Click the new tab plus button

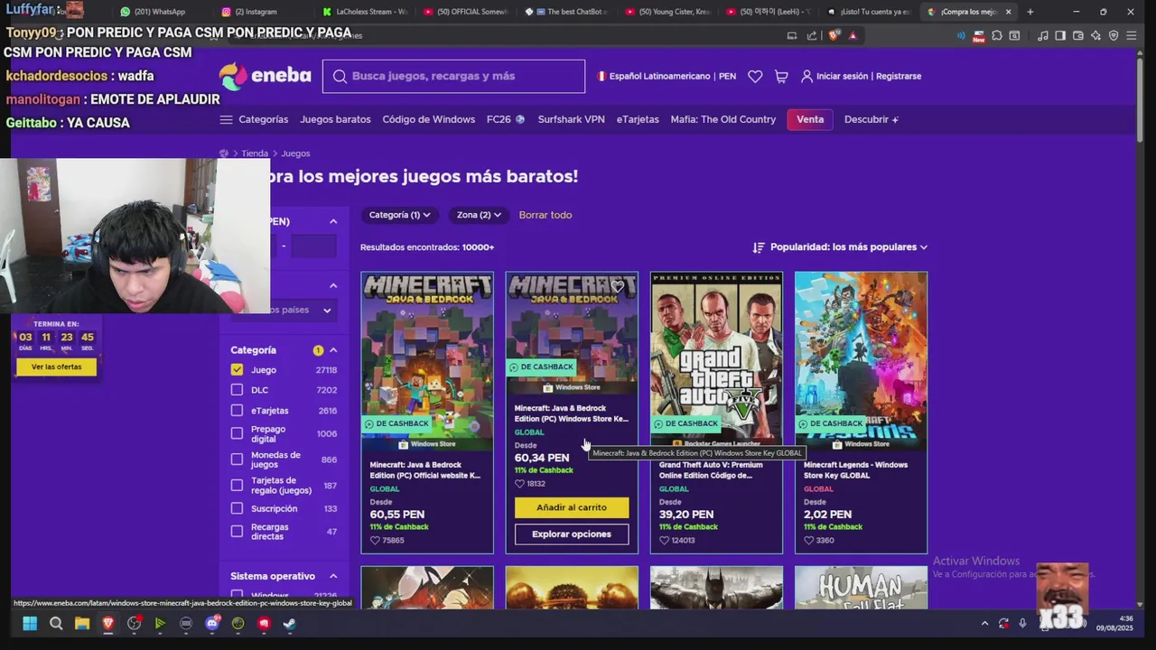[1030, 12]
